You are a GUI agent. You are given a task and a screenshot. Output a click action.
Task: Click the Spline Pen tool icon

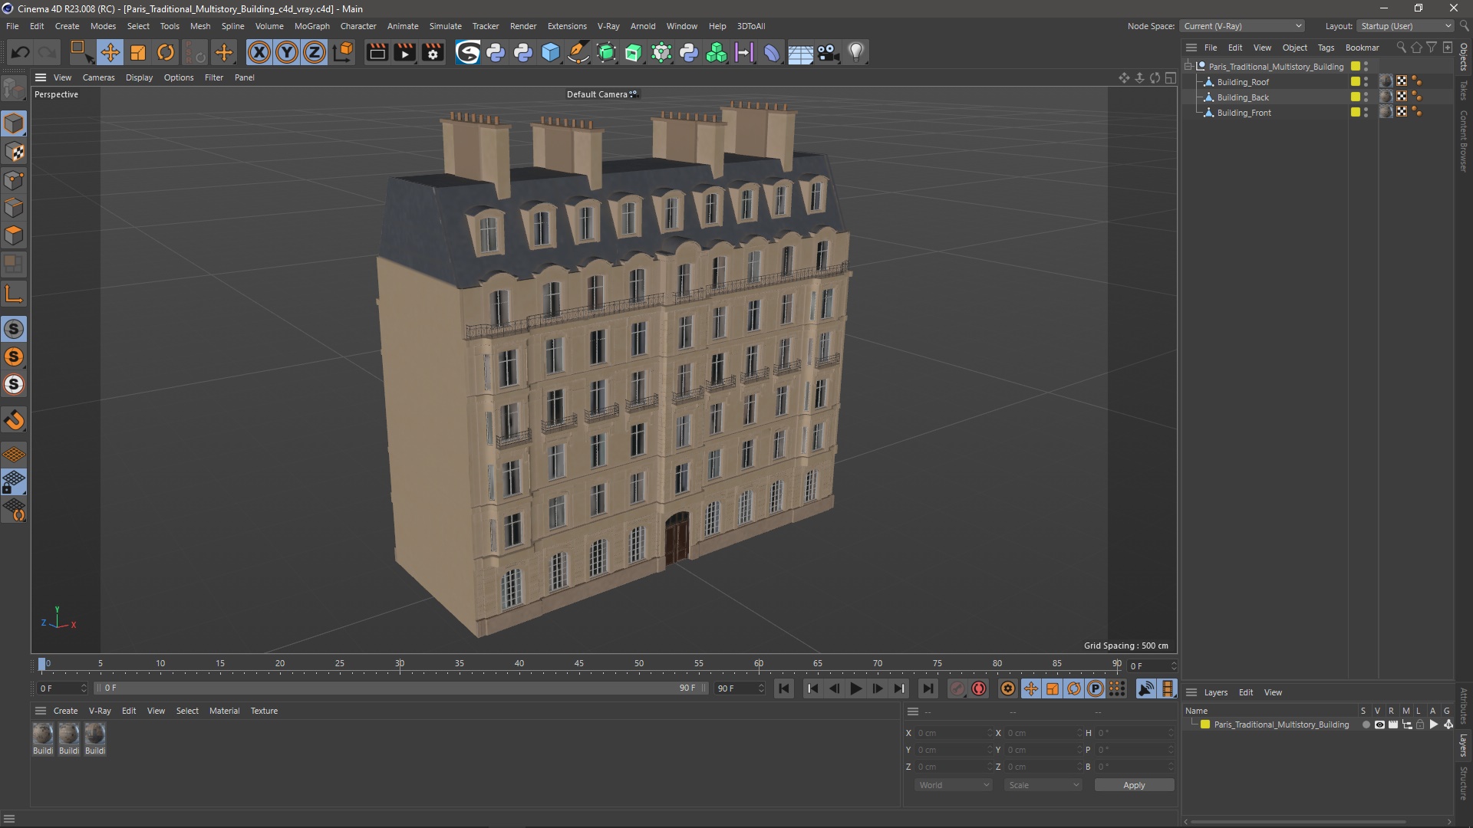pos(578,52)
